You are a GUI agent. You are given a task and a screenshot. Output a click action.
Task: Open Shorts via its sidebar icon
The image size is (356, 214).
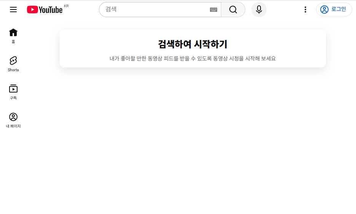point(13,61)
